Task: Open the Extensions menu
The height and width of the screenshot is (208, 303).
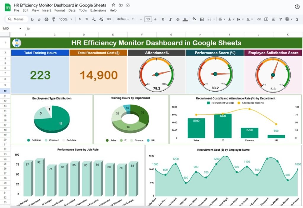Action: click(x=98, y=10)
